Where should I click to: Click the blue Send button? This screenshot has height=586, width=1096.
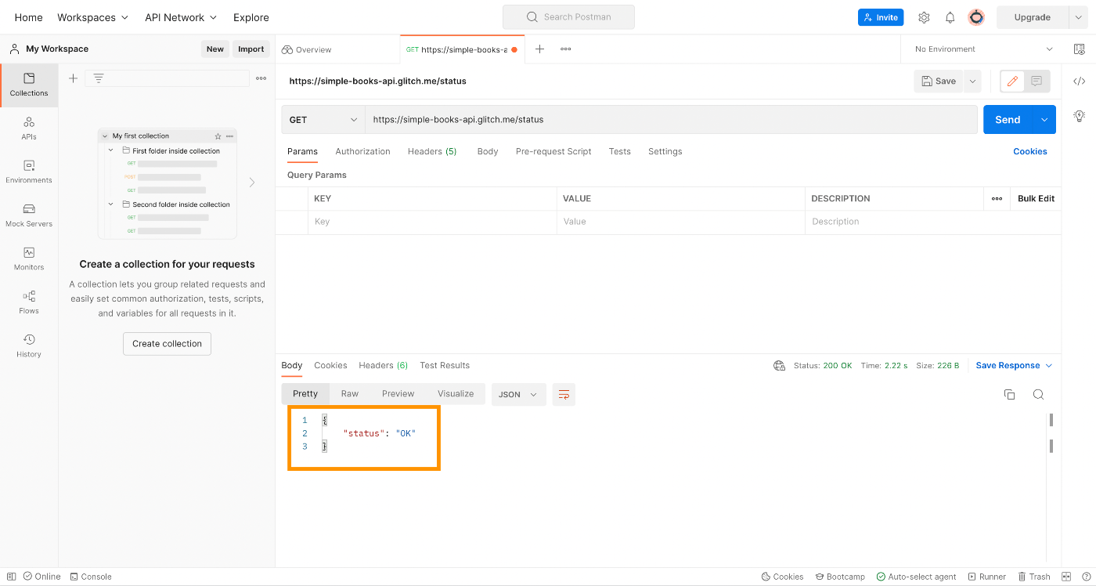[1008, 120]
